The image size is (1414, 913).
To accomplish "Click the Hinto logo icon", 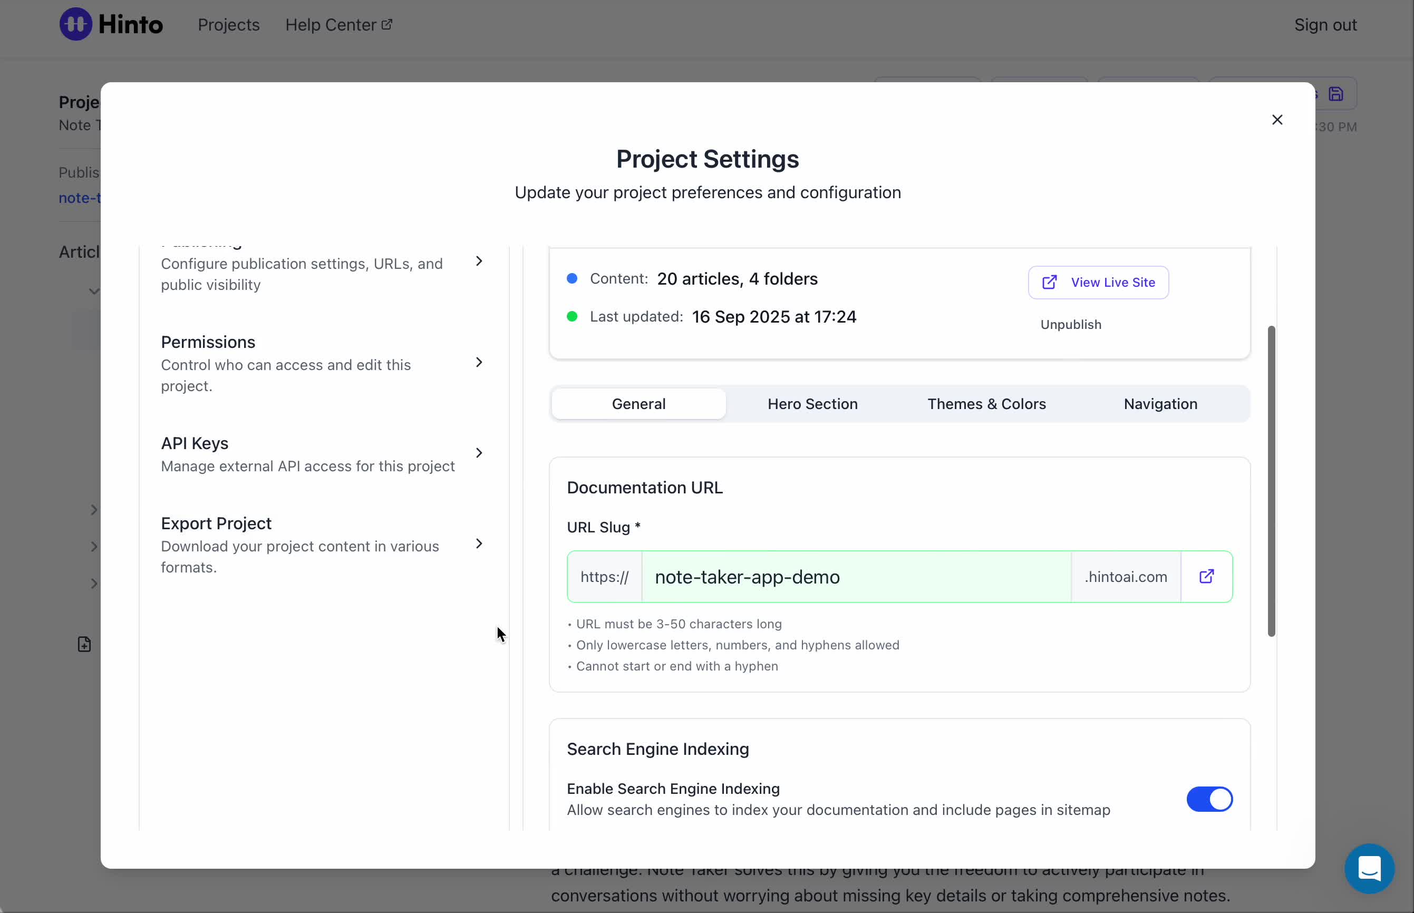I will pyautogui.click(x=75, y=24).
